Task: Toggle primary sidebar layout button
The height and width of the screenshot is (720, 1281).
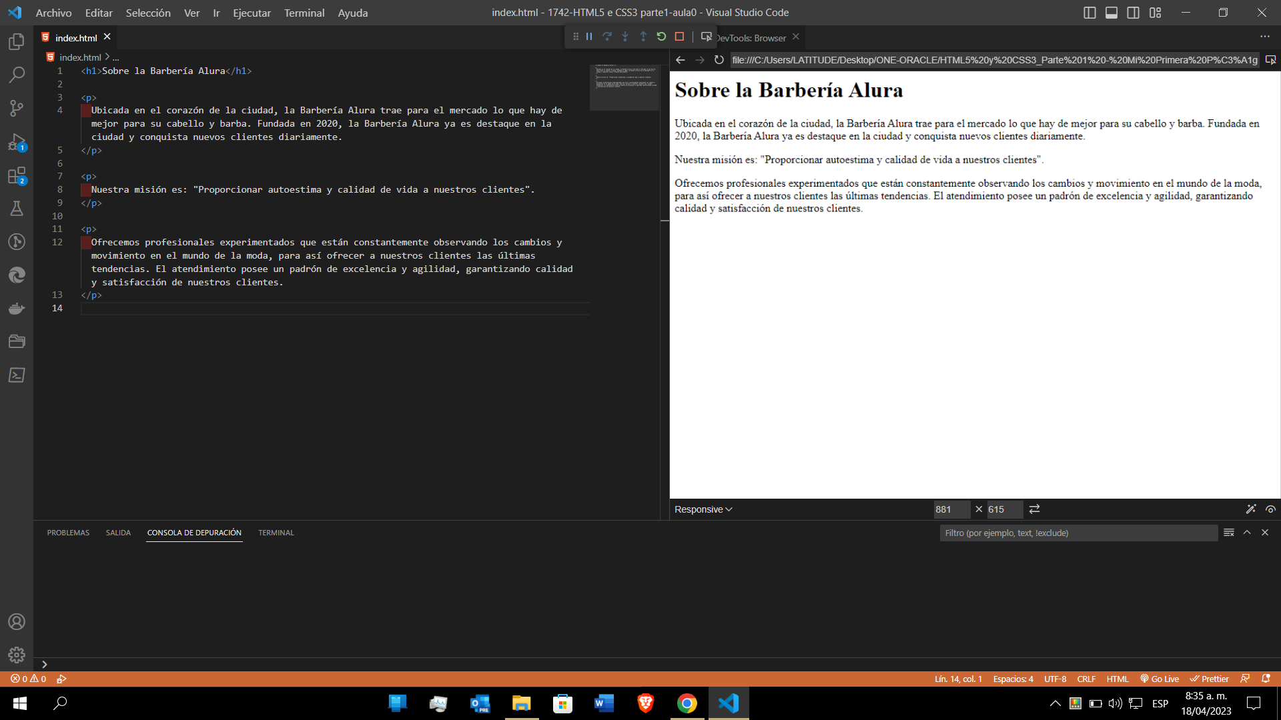Action: click(1090, 13)
